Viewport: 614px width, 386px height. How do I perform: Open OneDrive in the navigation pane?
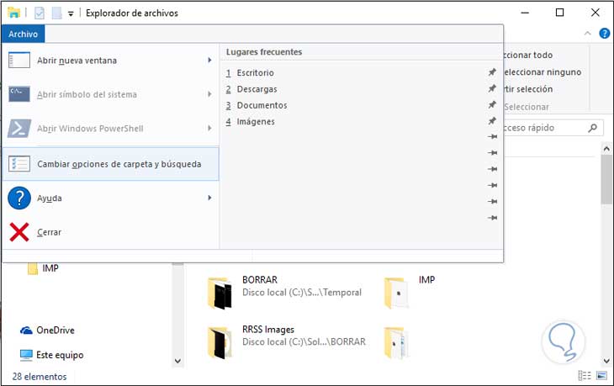pos(56,330)
